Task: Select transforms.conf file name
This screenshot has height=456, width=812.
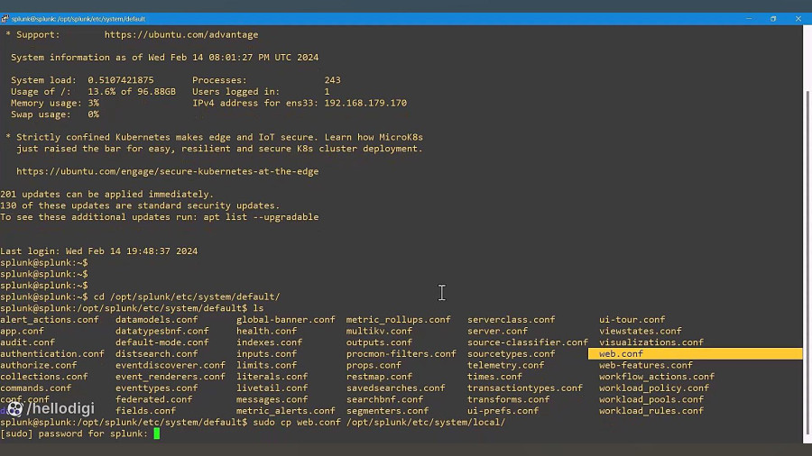Action: (x=509, y=399)
